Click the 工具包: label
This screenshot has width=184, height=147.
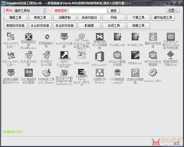tap(8, 11)
